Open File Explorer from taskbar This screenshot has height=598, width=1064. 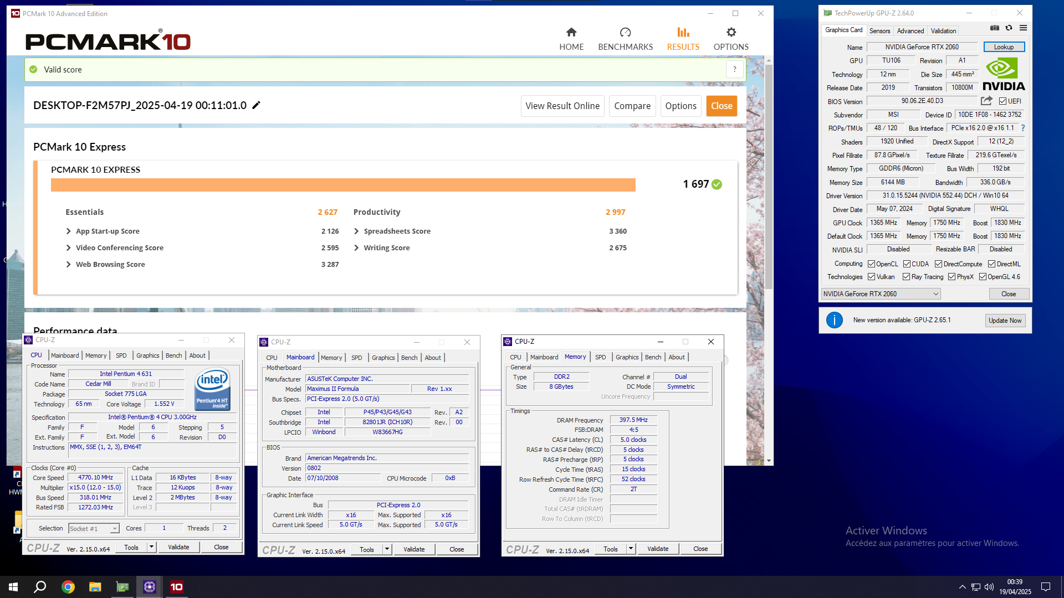click(95, 587)
